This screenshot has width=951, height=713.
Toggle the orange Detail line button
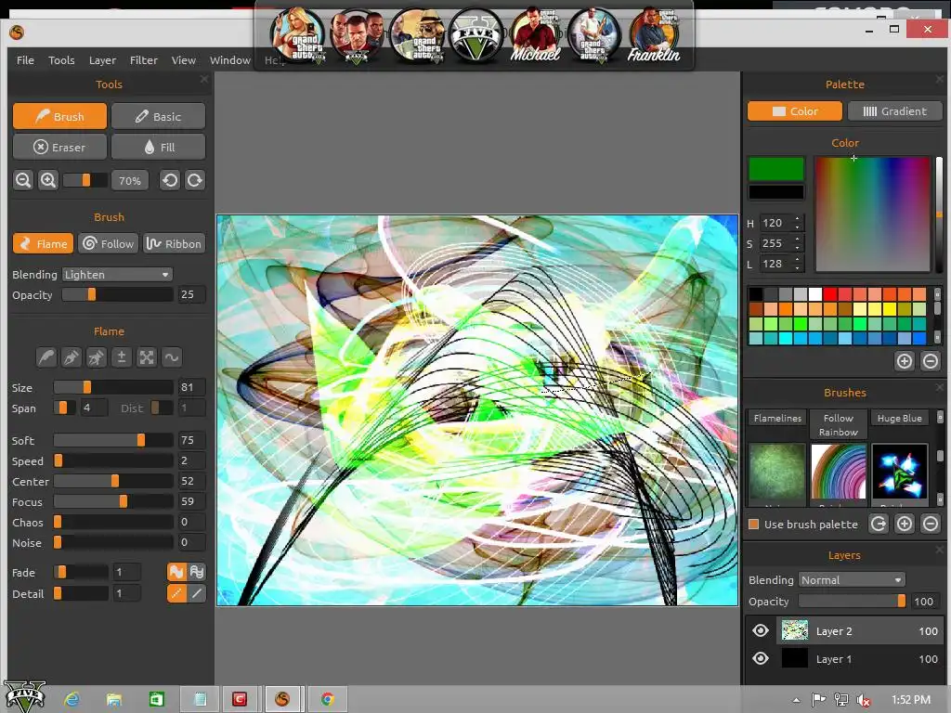[176, 593]
